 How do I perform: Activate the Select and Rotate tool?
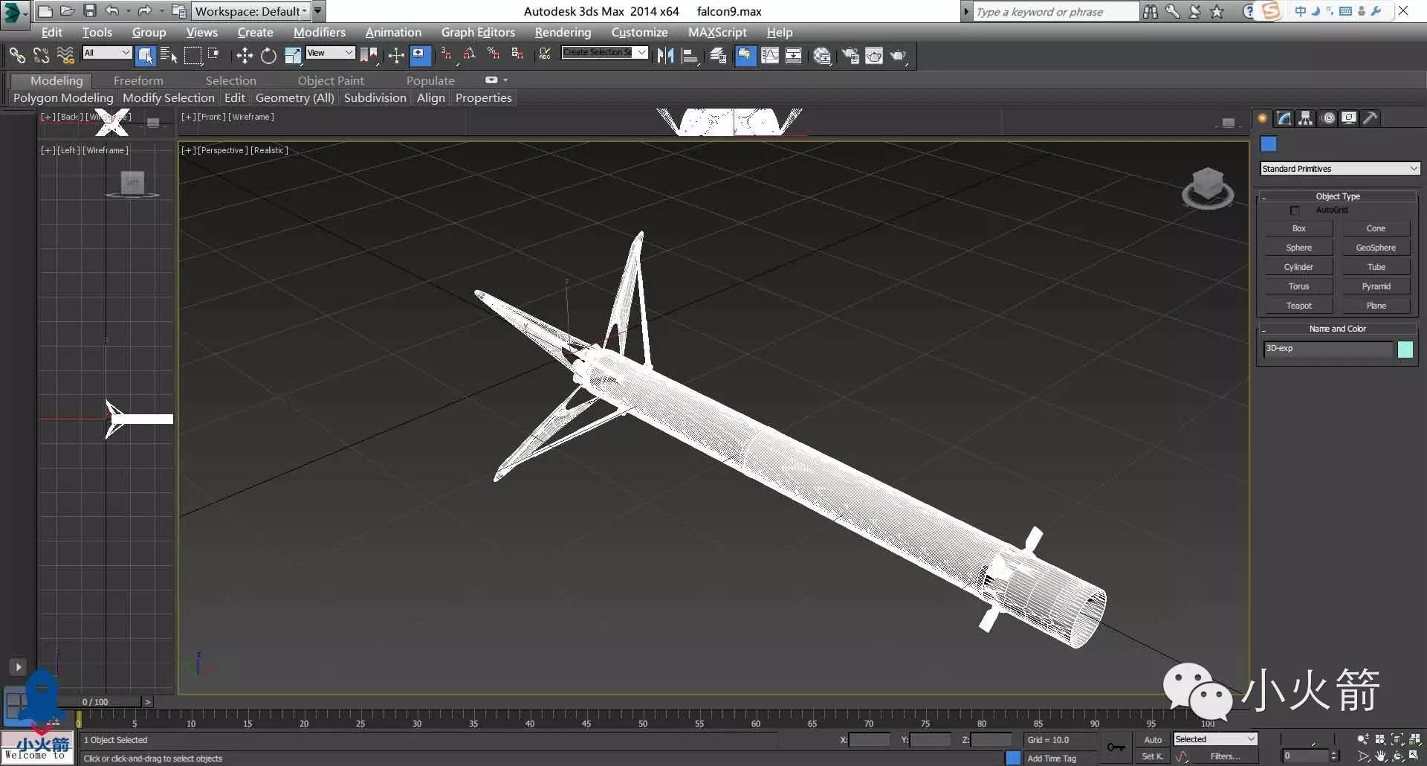[268, 56]
